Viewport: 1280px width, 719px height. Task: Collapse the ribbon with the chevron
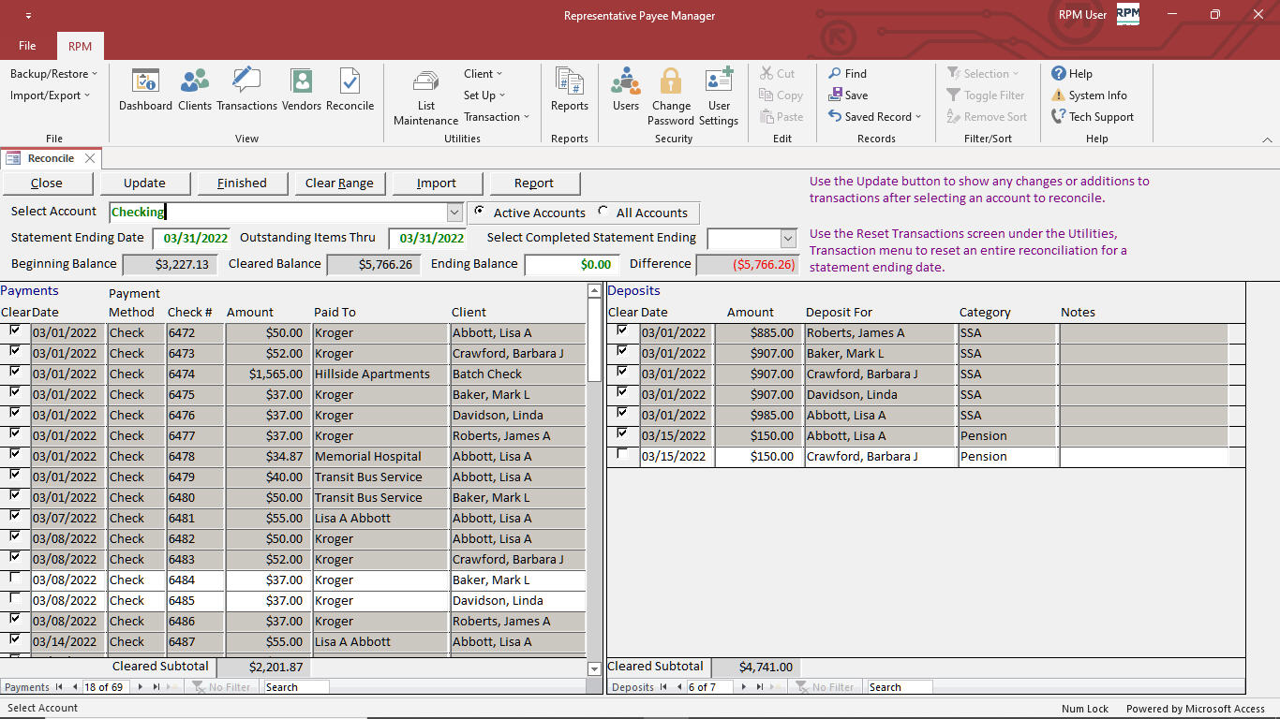pos(1267,139)
